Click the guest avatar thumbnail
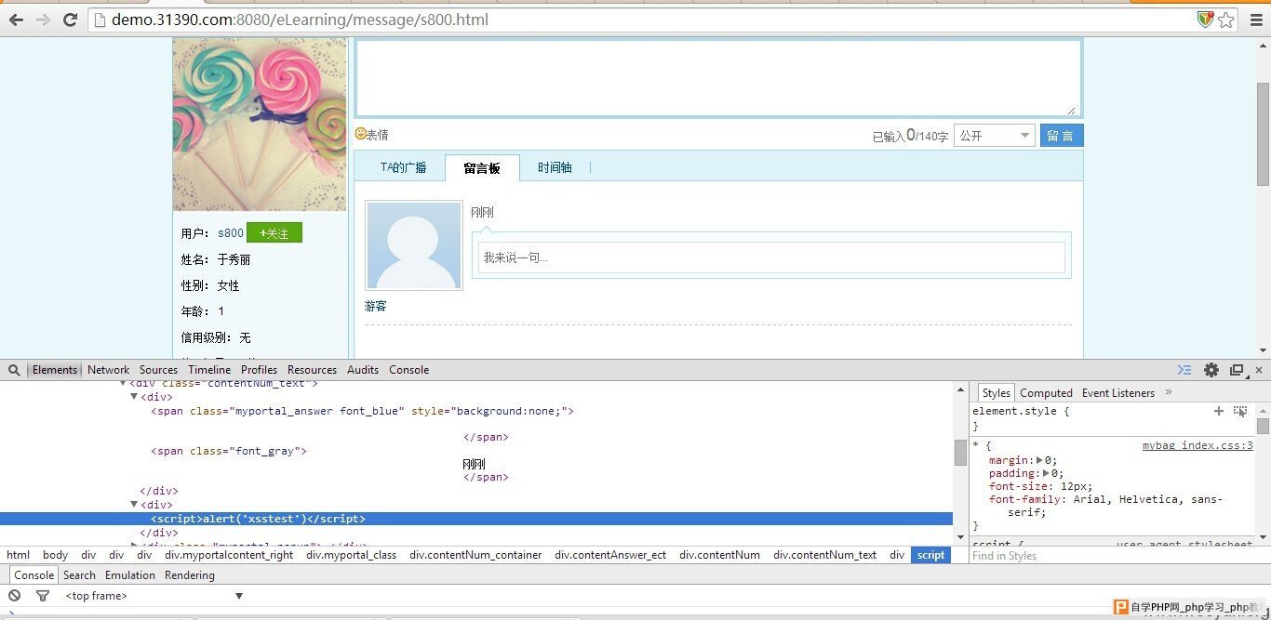Screen dimensions: 1271x620 coord(414,245)
